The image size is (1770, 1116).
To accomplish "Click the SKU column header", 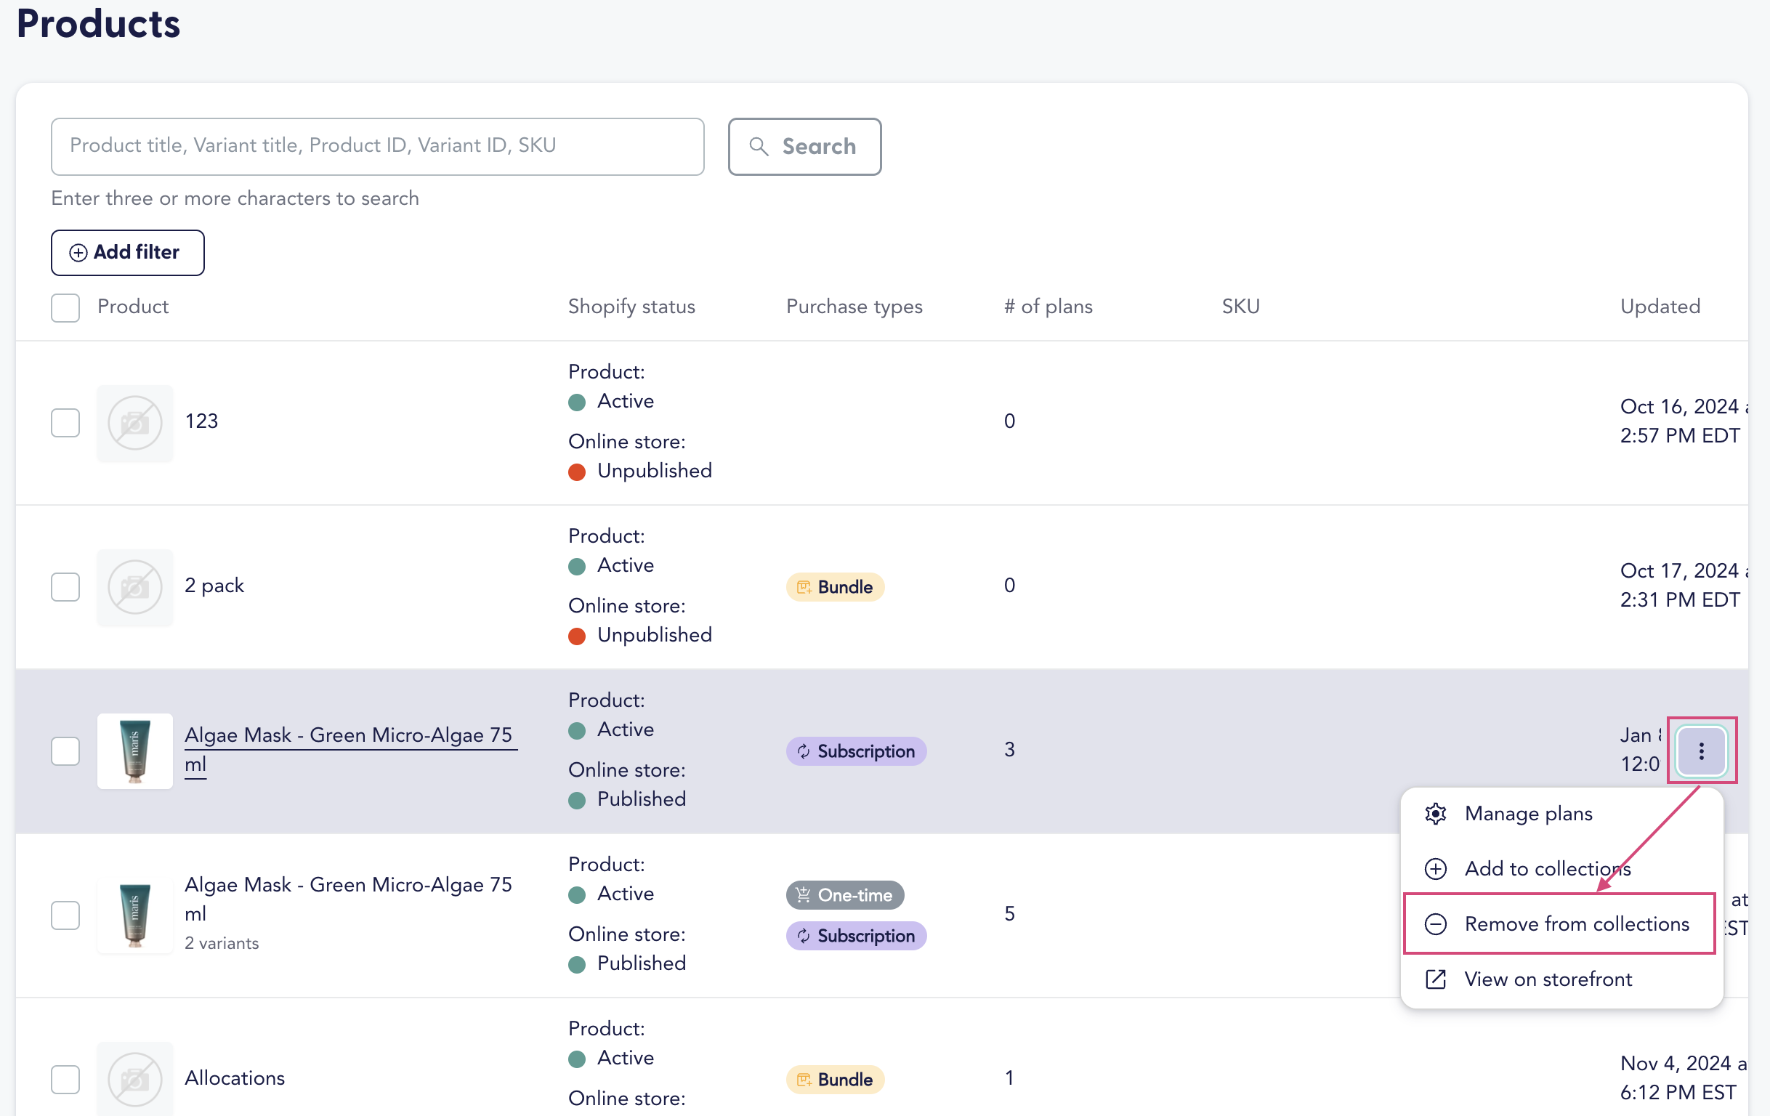I will (1240, 307).
